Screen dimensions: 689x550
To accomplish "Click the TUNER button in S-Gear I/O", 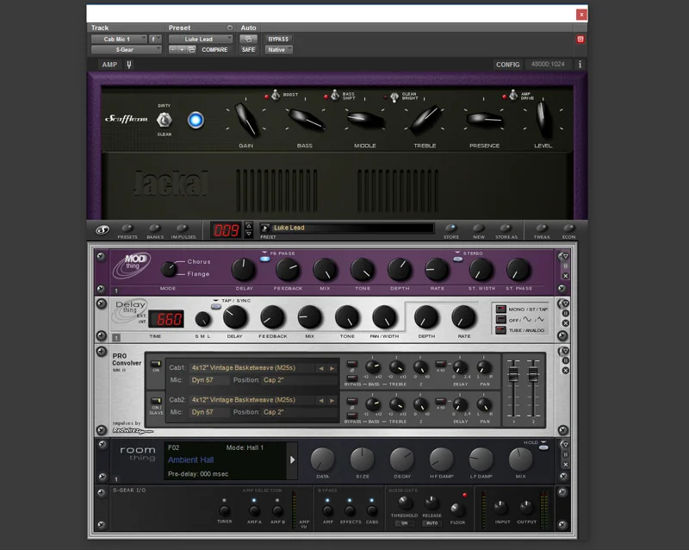I will 224,510.
